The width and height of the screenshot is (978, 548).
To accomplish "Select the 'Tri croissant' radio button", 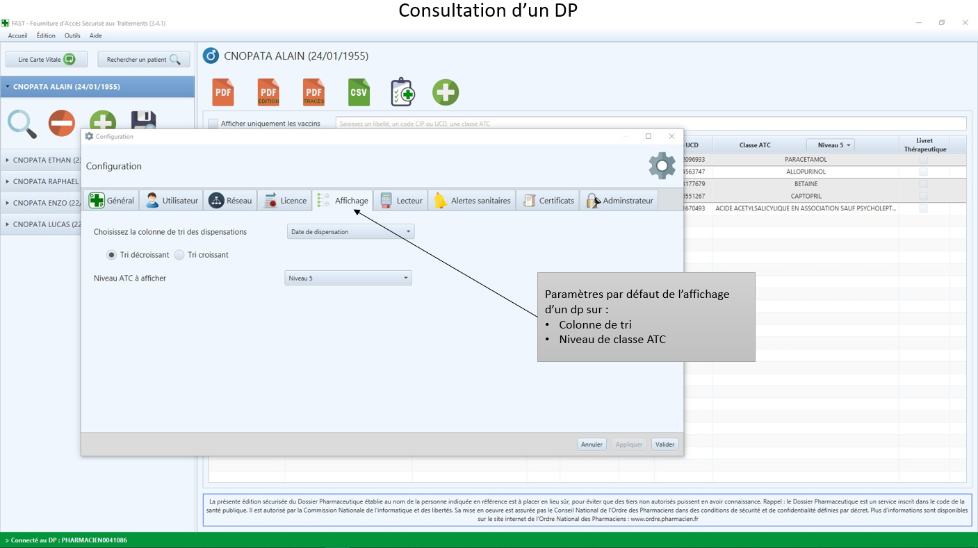I will point(179,255).
